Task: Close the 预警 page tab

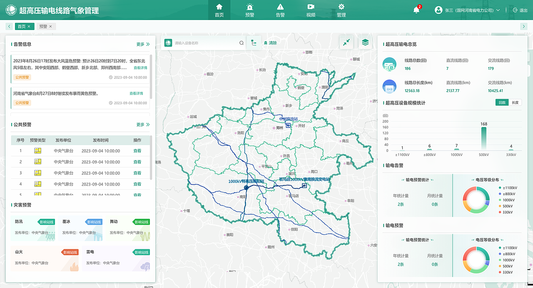Action: pos(51,26)
